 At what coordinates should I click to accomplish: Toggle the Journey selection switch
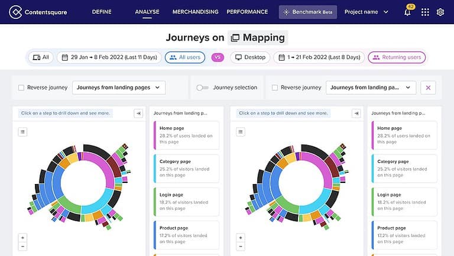click(x=202, y=87)
